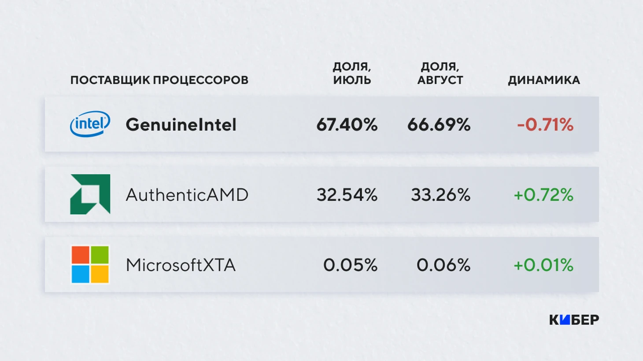This screenshot has height=361, width=643.
Task: Click the ДИНАМИКА column header
Action: (x=544, y=80)
